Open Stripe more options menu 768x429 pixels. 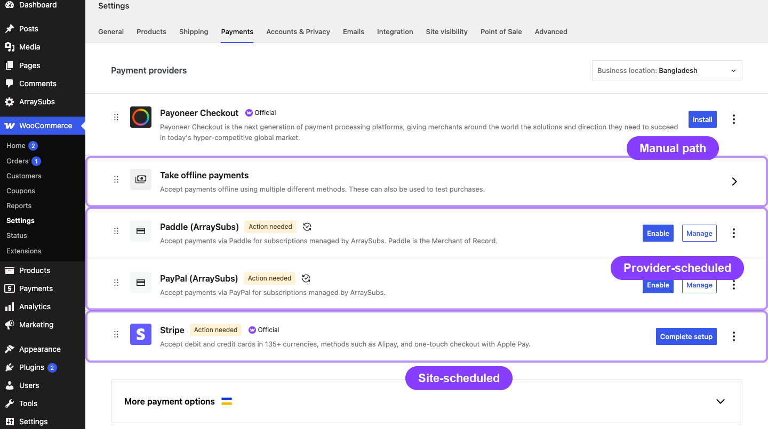point(734,336)
